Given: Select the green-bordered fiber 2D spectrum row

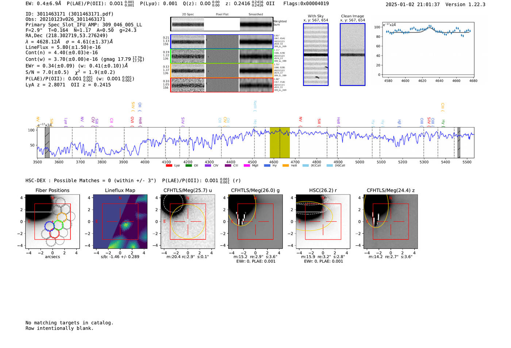Looking at the screenshot, I should 222,56.
